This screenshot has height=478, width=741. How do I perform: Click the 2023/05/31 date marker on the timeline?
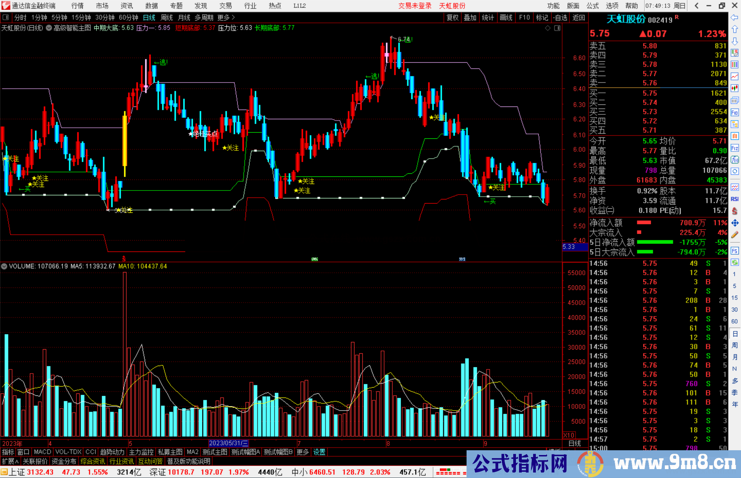[228, 443]
